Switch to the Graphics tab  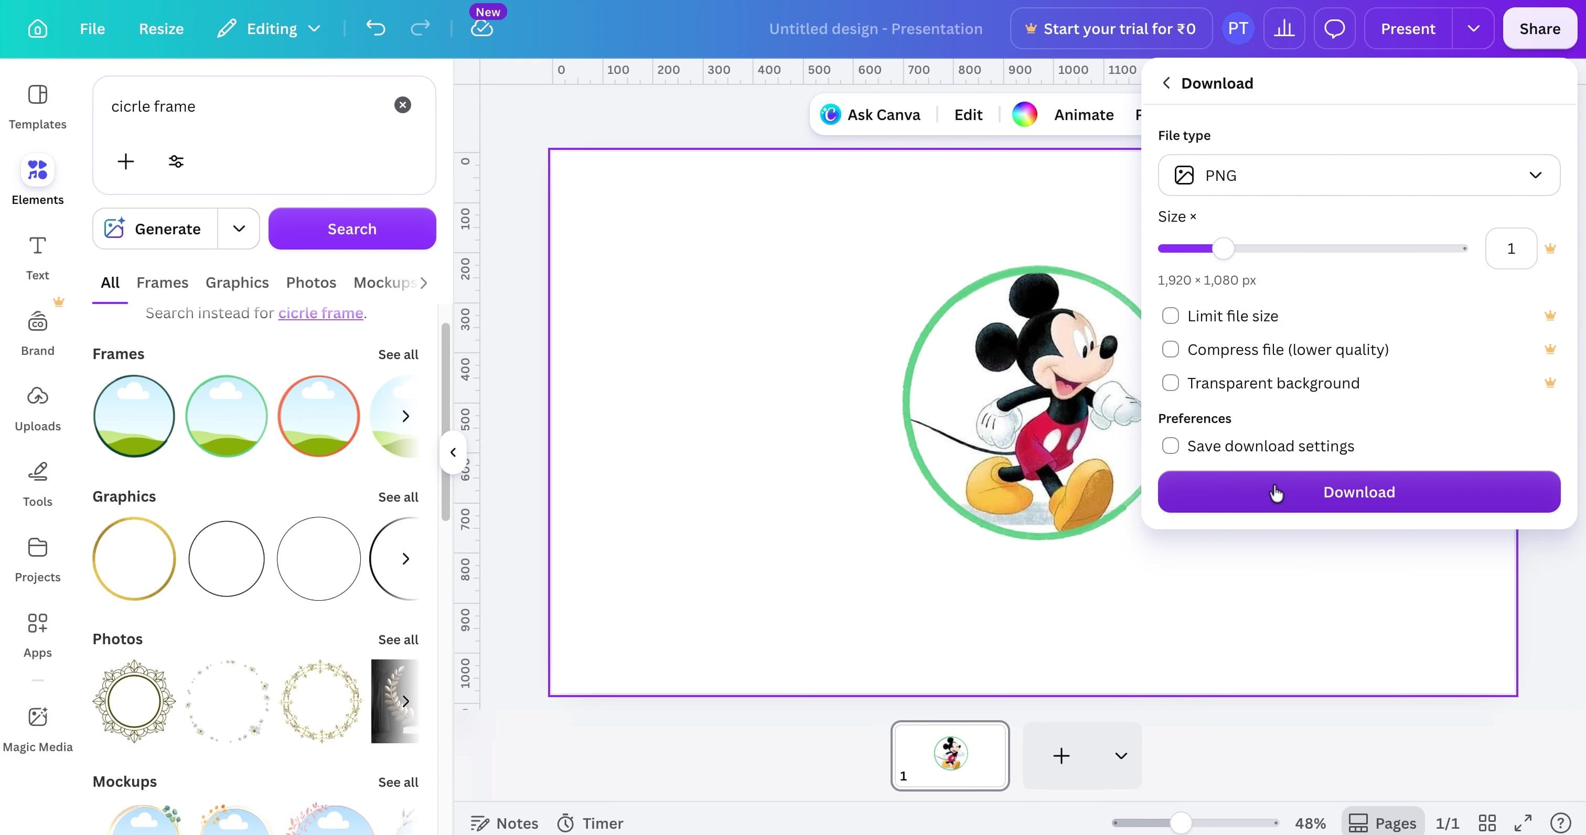(x=237, y=283)
